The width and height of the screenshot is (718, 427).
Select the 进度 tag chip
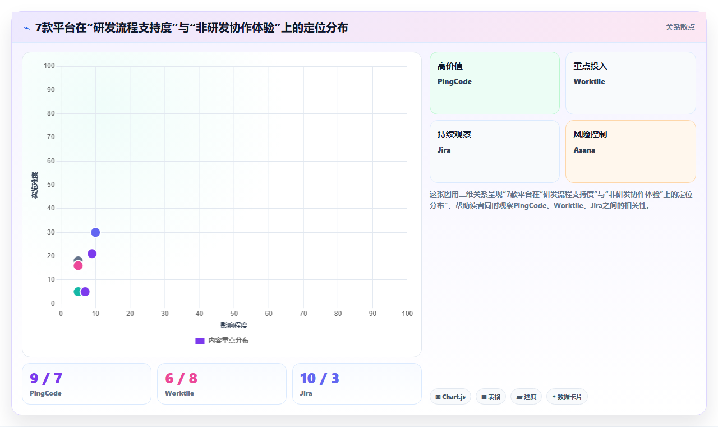[x=526, y=397]
